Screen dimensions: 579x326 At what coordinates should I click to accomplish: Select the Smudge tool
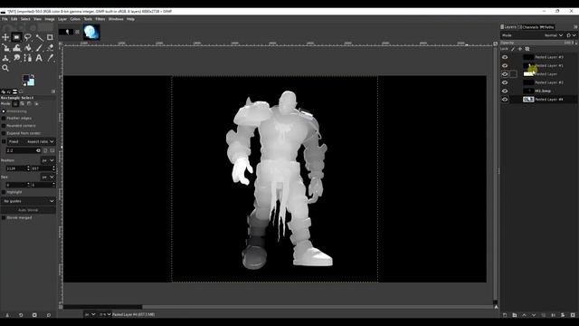[16, 58]
